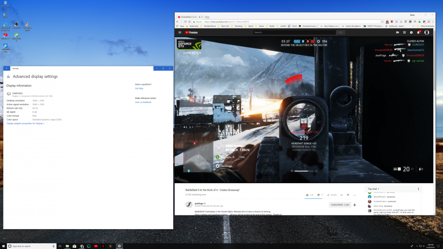Open Display adapter properties for Display 1

pos(25,123)
